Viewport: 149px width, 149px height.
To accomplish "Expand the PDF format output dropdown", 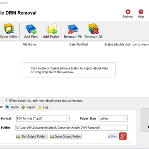I will [x=43, y=118].
